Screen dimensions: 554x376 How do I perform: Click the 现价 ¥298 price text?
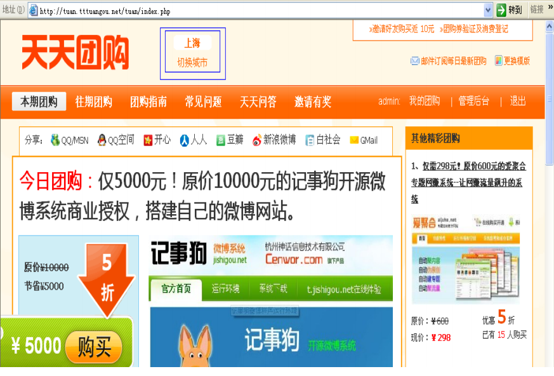tap(431, 338)
